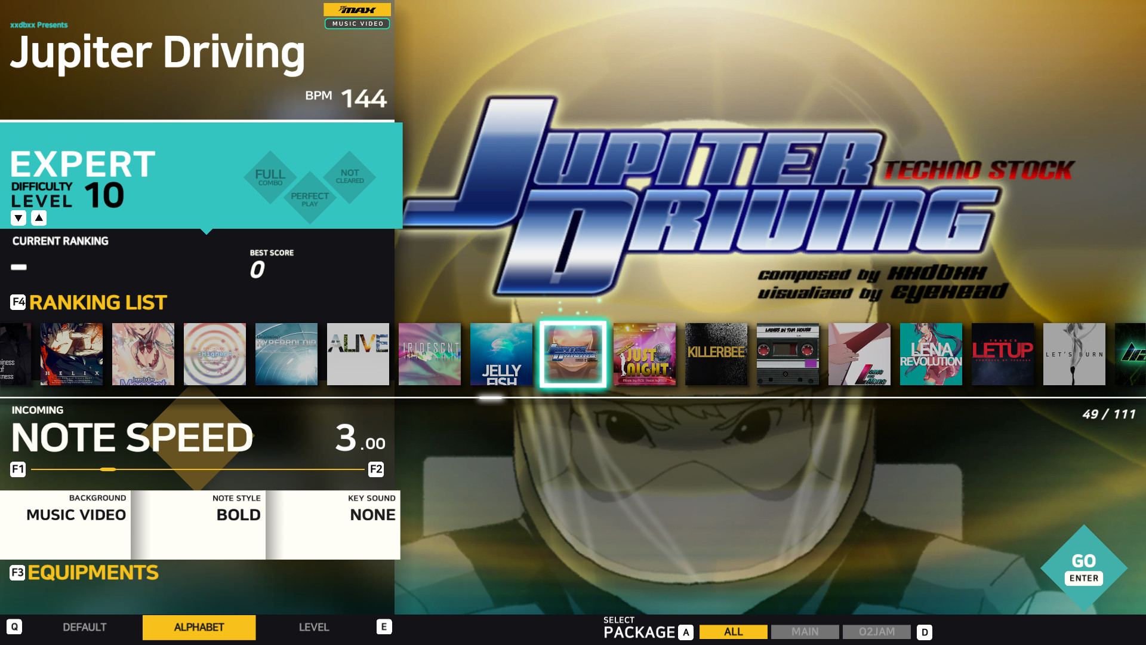Toggle the MUSIC VIDEO badge

(x=356, y=24)
